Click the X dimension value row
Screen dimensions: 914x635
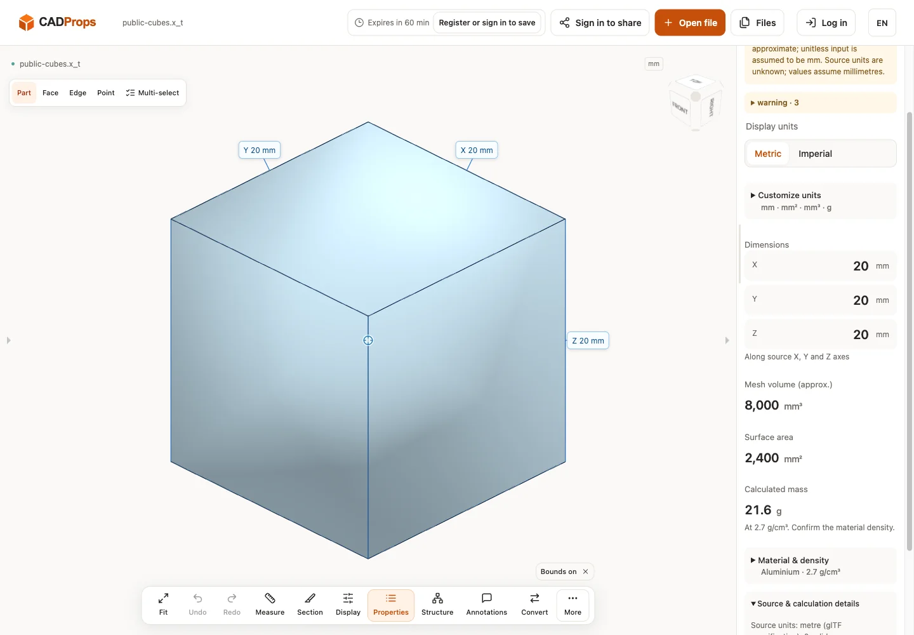tap(821, 265)
